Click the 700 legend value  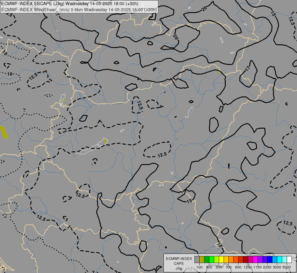click(229, 267)
